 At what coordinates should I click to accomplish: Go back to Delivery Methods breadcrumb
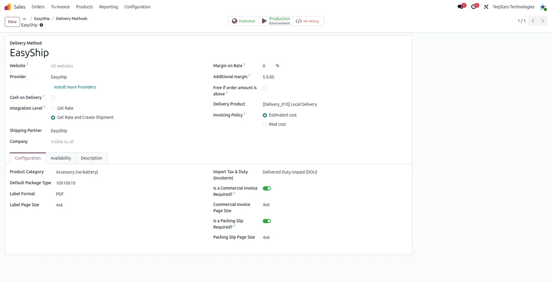click(x=71, y=19)
